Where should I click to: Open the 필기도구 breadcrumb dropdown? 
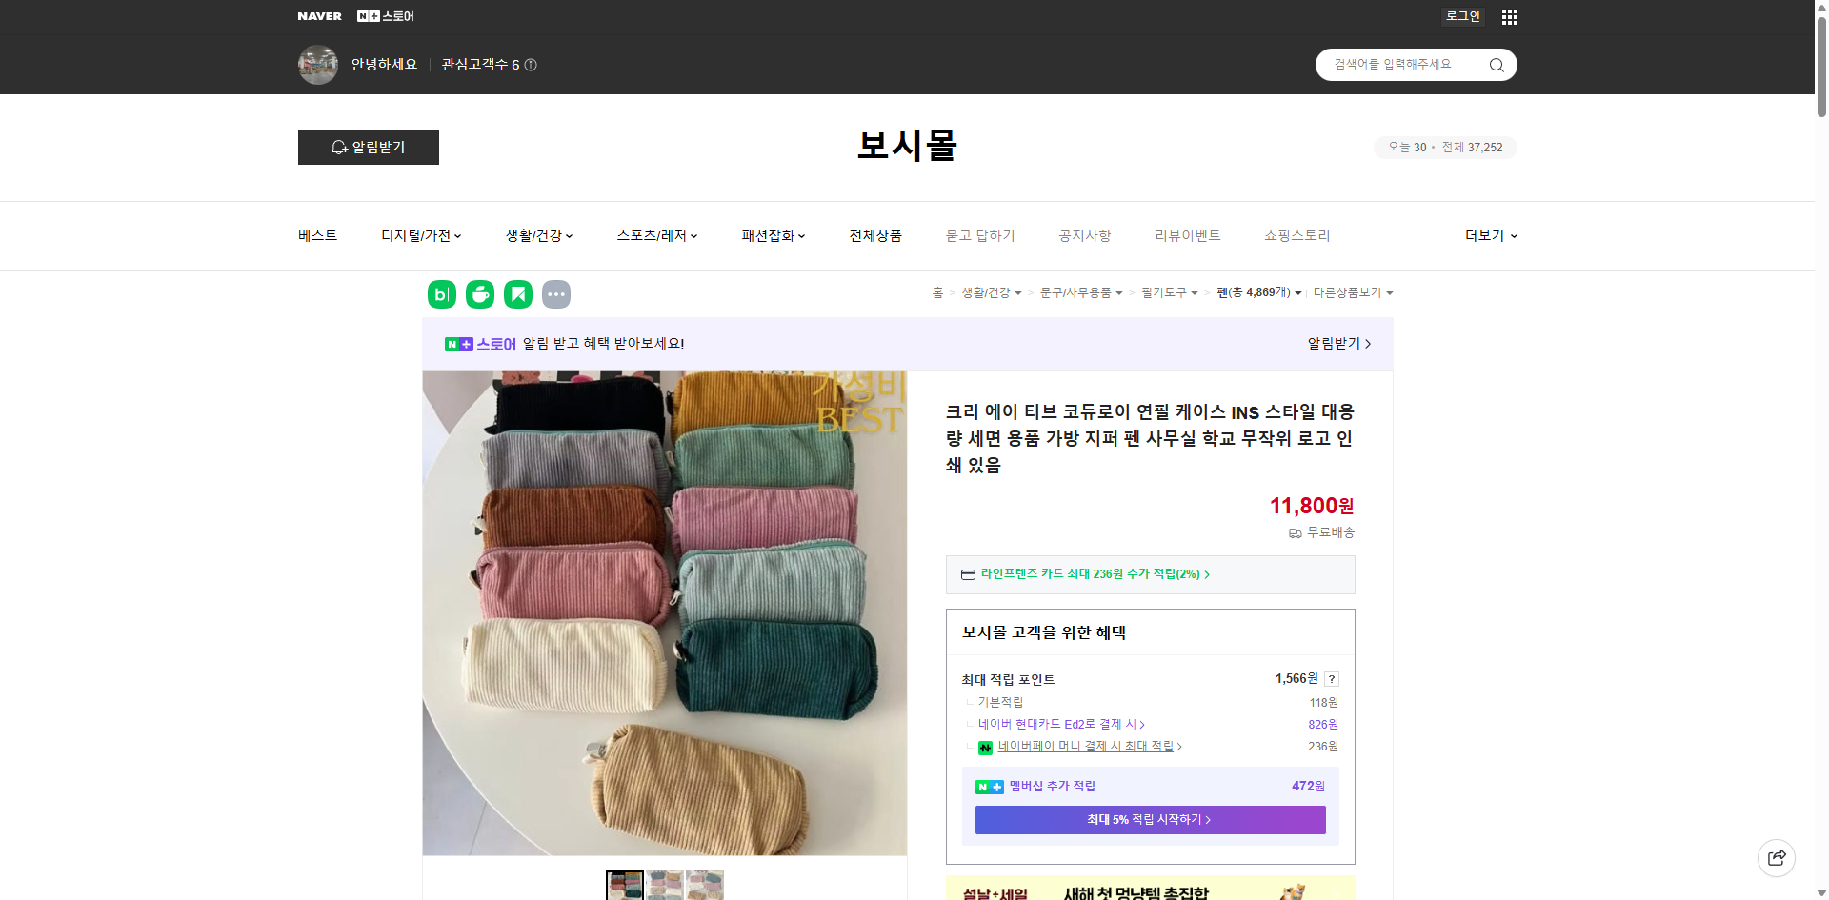[1164, 292]
